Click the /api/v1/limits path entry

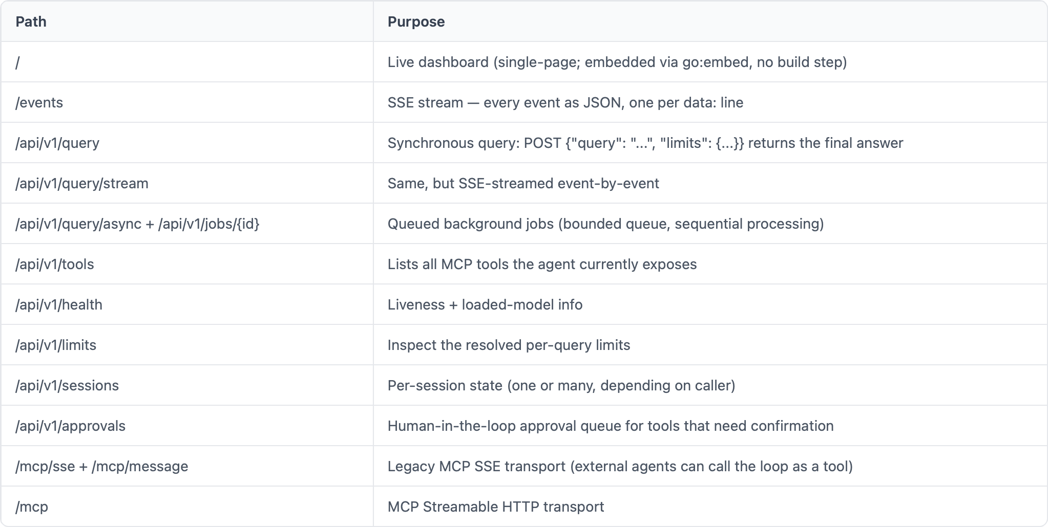[56, 345]
